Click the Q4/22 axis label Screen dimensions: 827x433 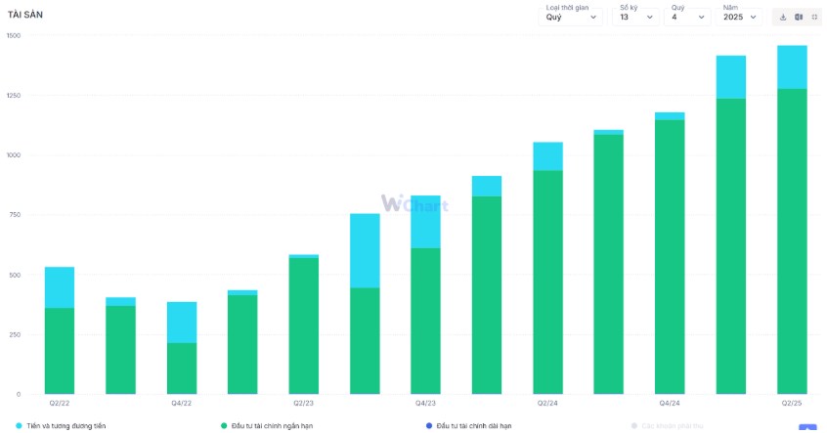pos(182,403)
